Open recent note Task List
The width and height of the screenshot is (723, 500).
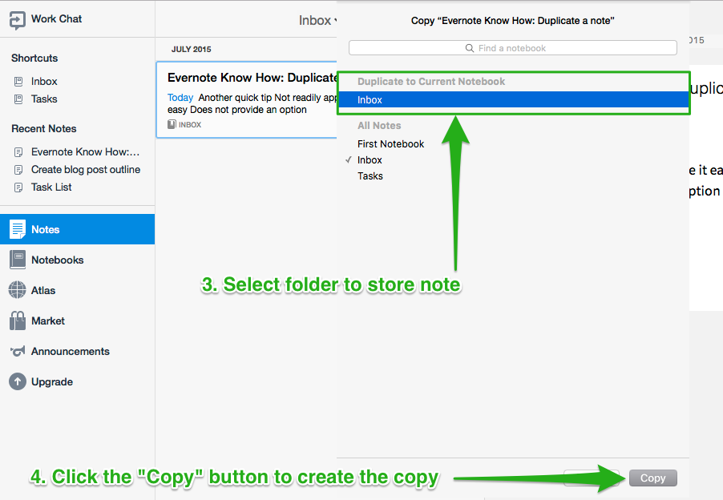pos(51,187)
